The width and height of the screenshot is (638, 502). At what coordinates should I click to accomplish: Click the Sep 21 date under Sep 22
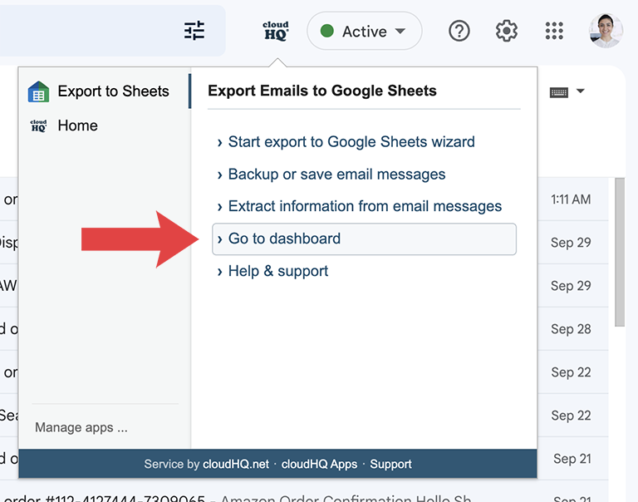[572, 459]
